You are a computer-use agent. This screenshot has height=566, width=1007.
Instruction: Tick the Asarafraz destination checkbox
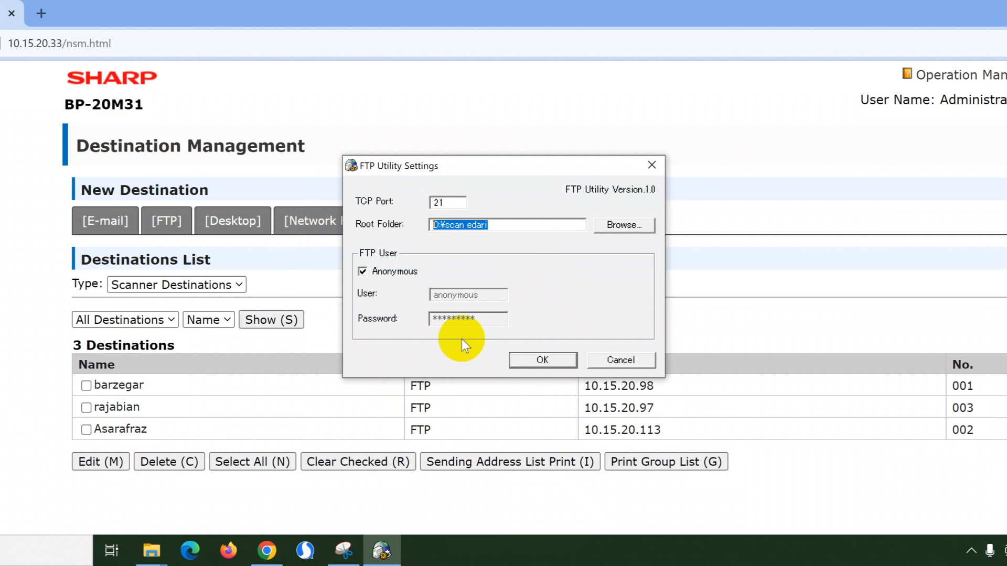[87, 430]
